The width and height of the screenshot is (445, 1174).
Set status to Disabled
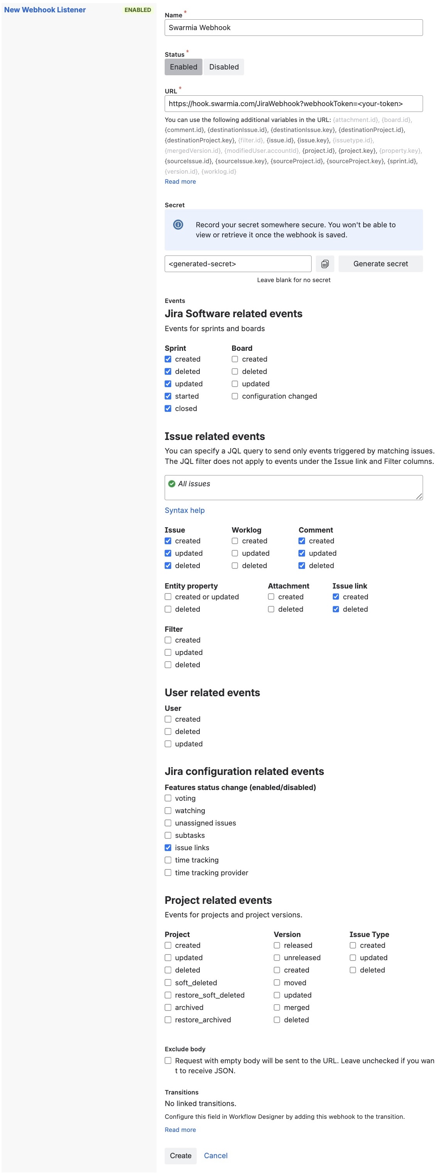pos(224,67)
